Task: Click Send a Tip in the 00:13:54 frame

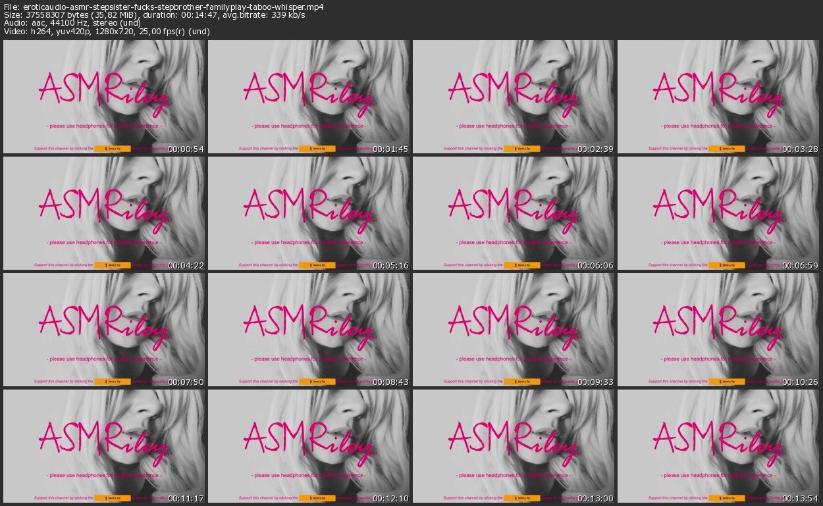Action: click(x=727, y=498)
